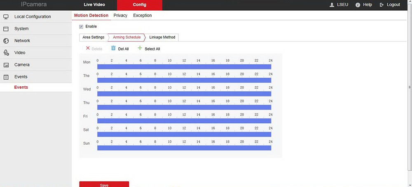Click the Help question mark icon
Screen dimensions: 412x187
(358, 5)
